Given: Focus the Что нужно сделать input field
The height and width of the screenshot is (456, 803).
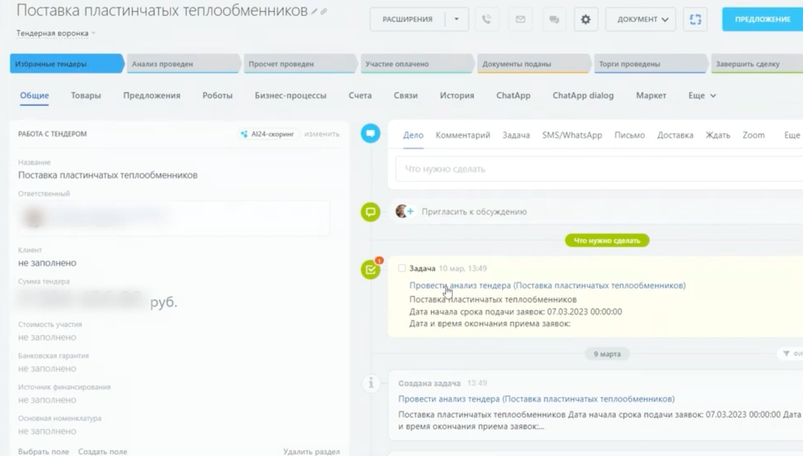Looking at the screenshot, I should (x=599, y=169).
